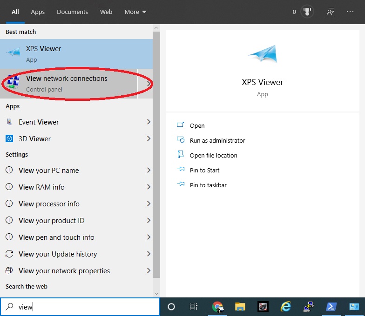Click the 3D Viewer app icon
365x316 pixels.
click(x=9, y=138)
